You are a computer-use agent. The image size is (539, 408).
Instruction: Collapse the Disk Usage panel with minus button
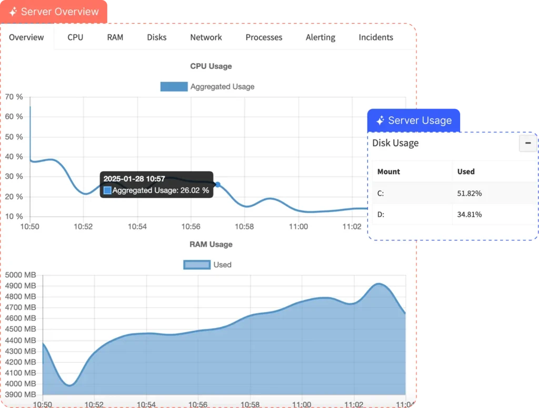point(527,143)
